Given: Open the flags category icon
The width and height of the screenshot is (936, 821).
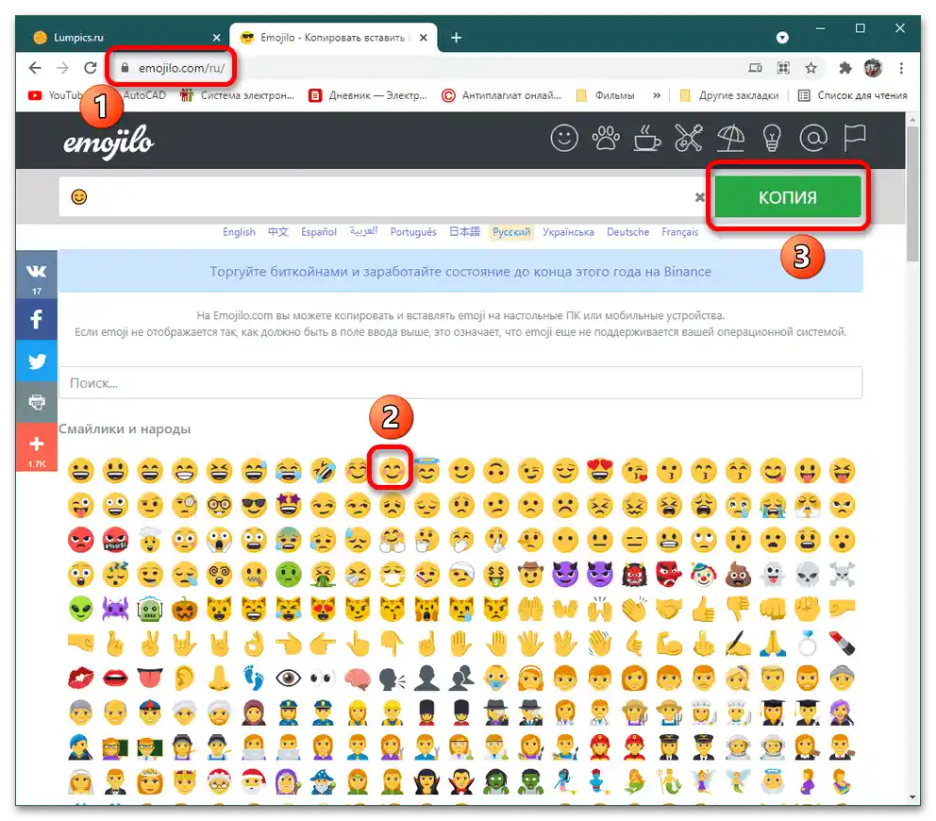Looking at the screenshot, I should (854, 139).
